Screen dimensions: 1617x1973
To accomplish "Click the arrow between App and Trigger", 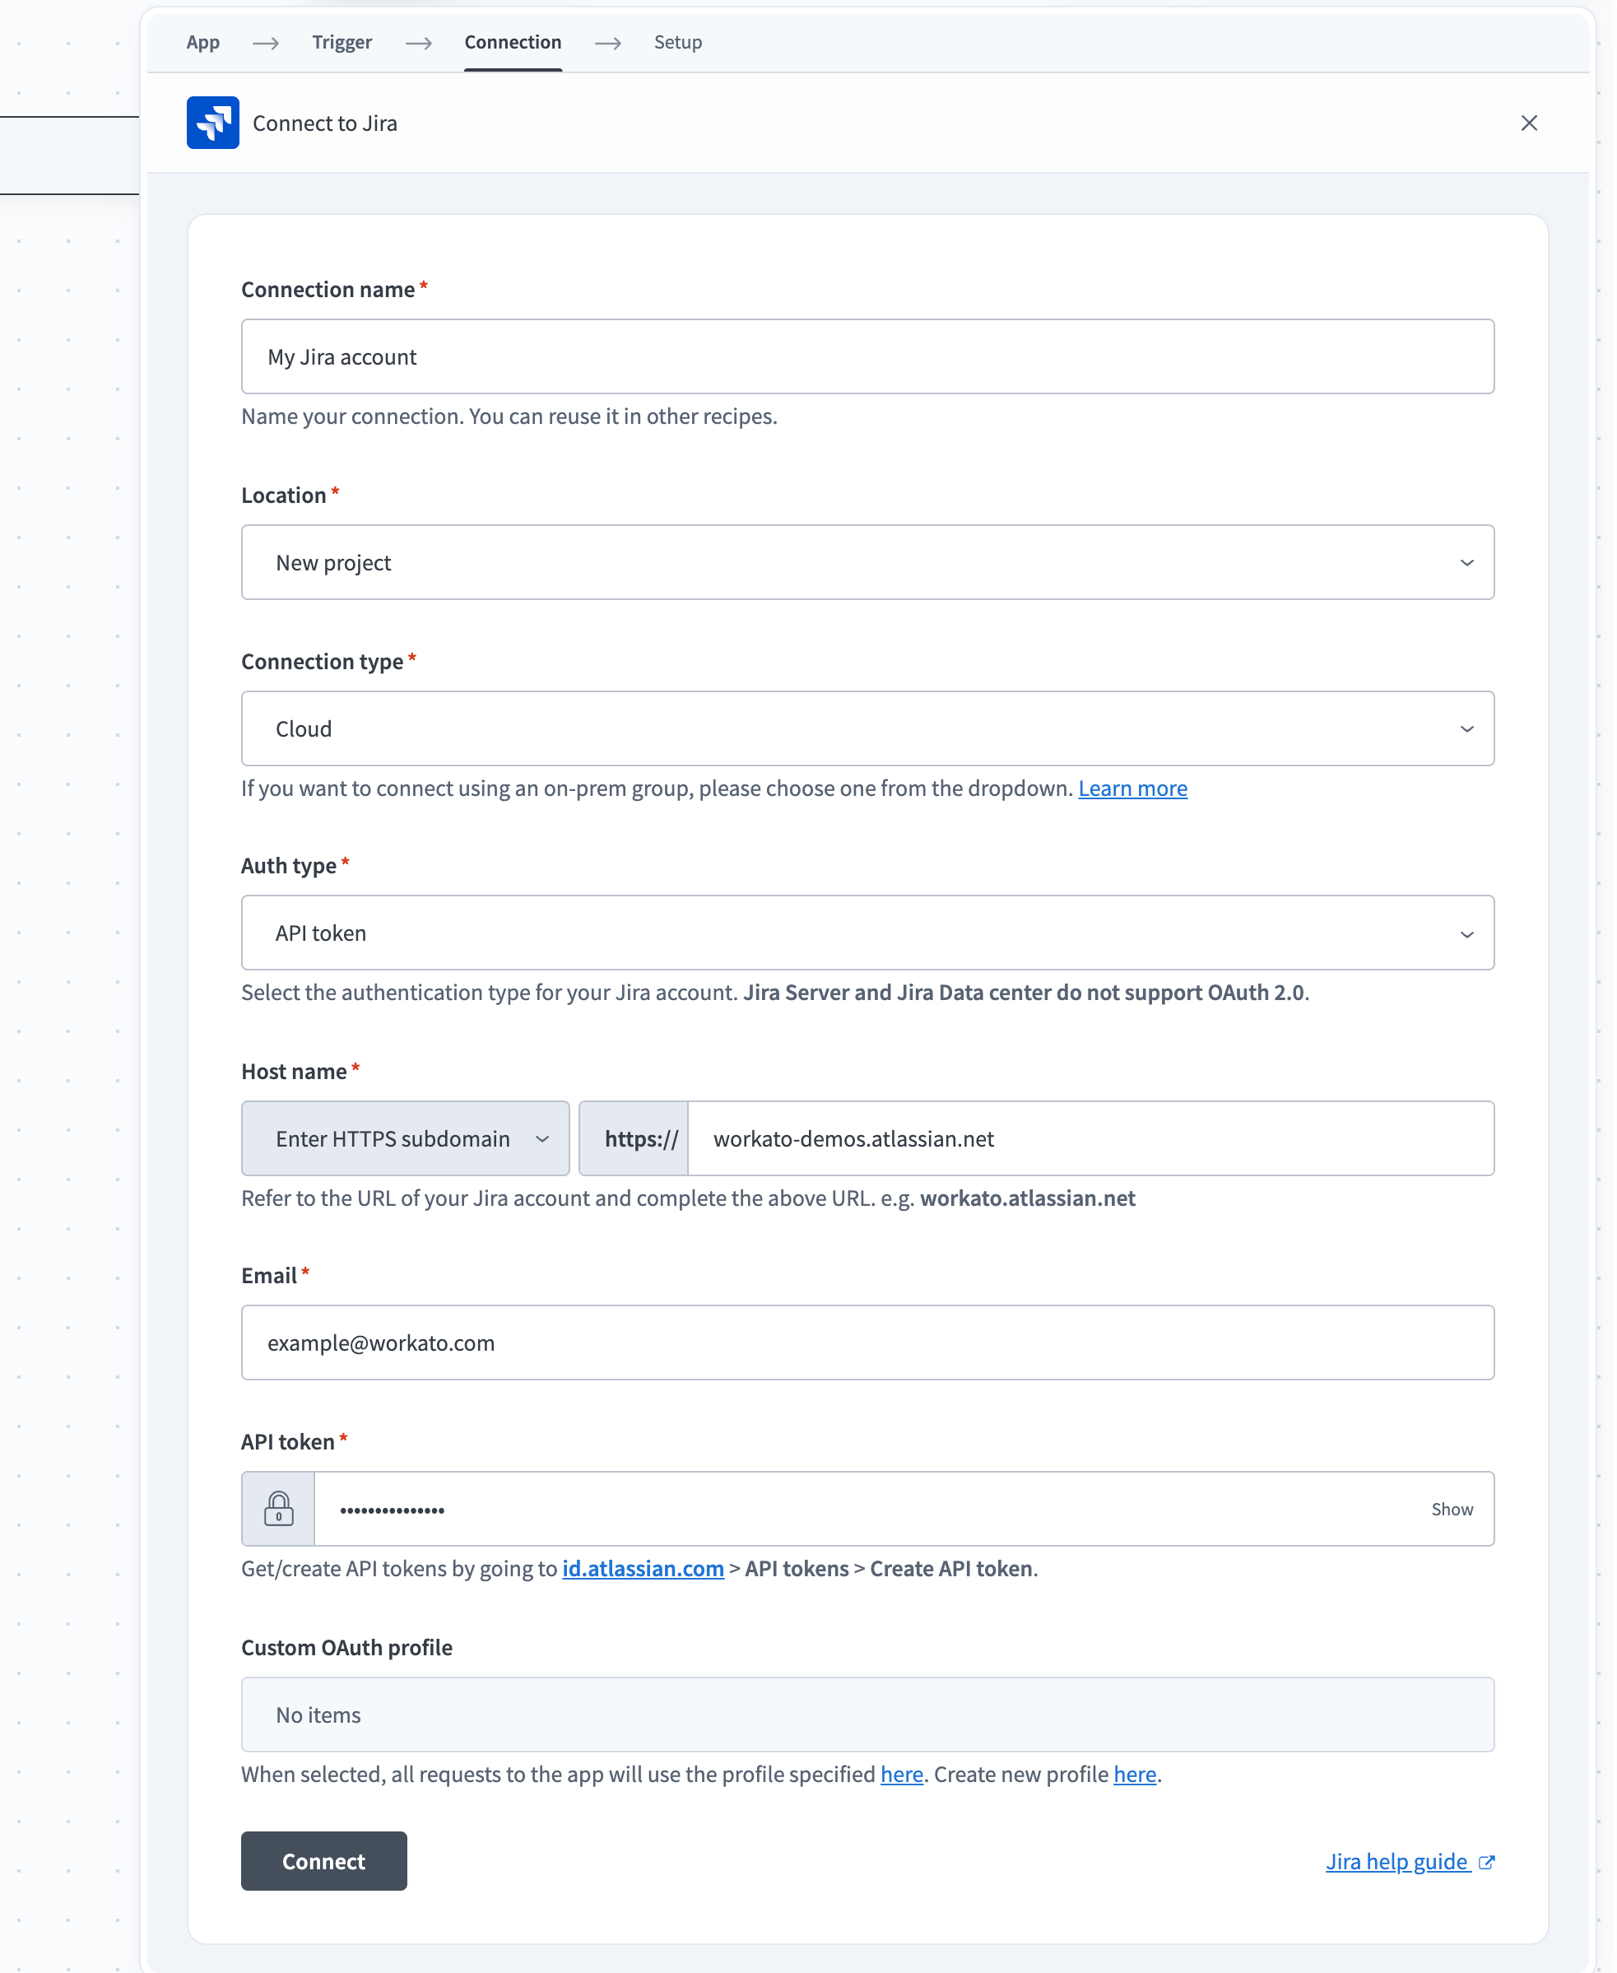I will (266, 43).
